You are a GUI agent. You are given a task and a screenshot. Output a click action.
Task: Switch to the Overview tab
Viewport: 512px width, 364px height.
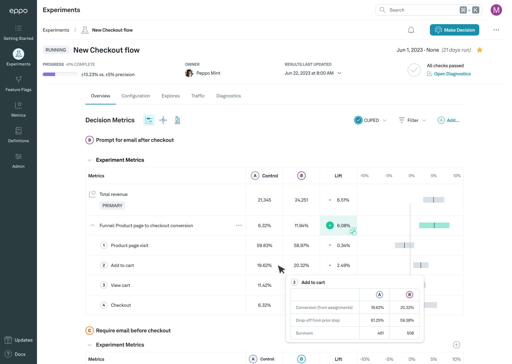(x=101, y=96)
